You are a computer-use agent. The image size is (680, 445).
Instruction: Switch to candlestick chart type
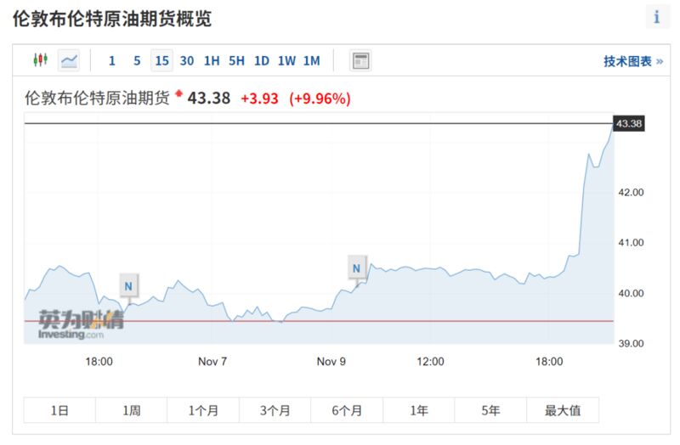pyautogui.click(x=40, y=60)
